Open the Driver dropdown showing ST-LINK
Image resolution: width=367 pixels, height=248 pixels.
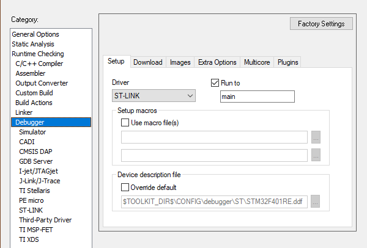tap(153, 96)
